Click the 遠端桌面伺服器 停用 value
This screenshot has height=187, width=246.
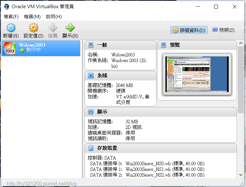tap(130, 133)
